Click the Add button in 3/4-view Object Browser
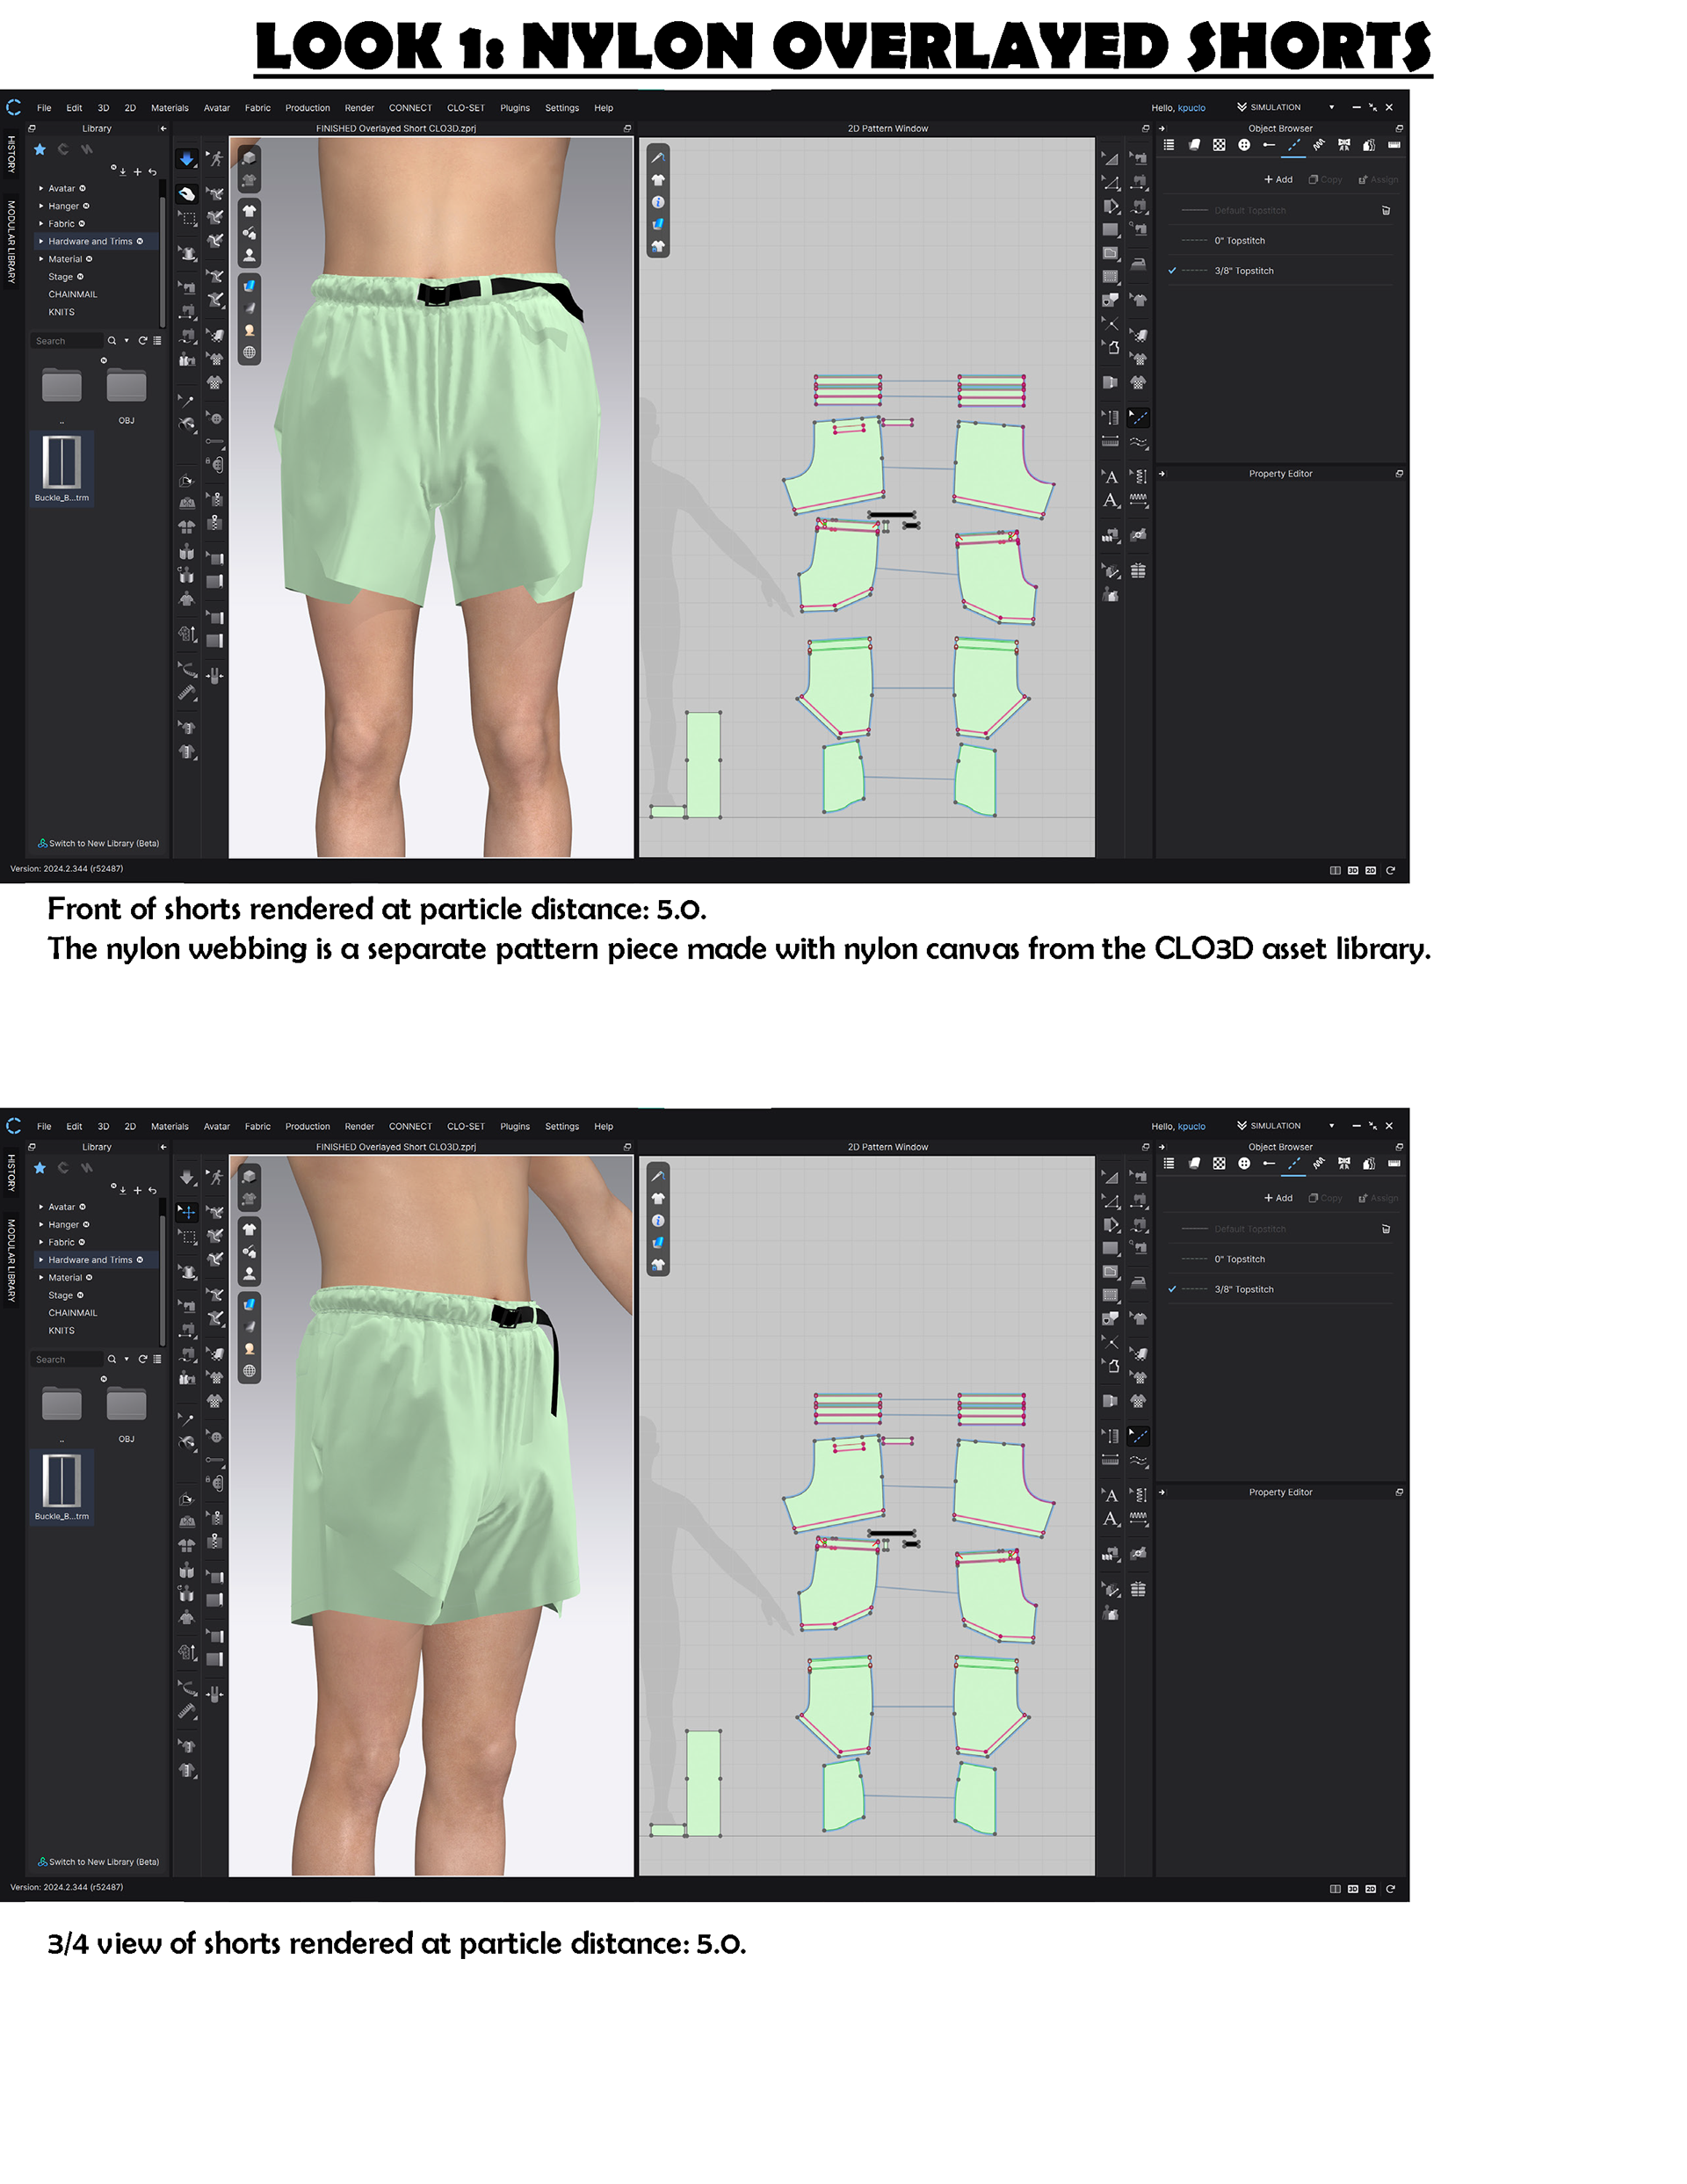This screenshot has width=1687, height=2184. point(1278,1198)
